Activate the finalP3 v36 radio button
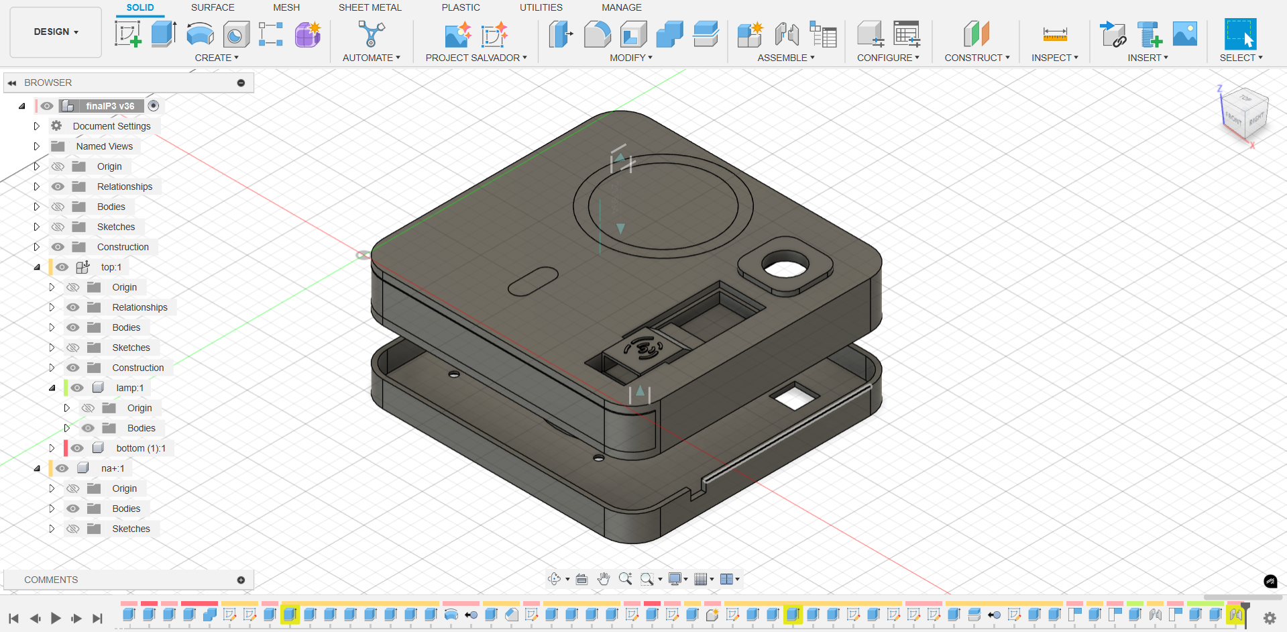This screenshot has width=1287, height=632. 154,105
